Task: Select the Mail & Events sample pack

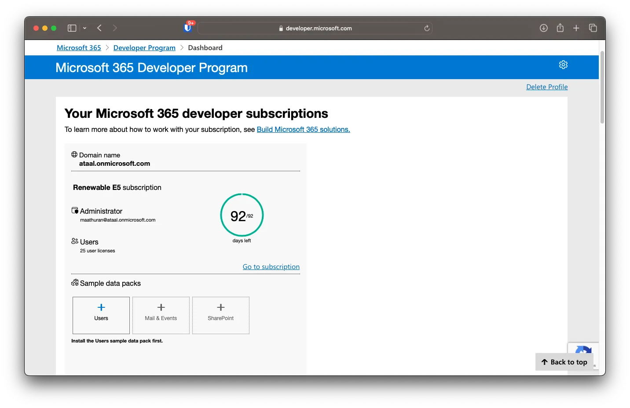Action: point(161,315)
